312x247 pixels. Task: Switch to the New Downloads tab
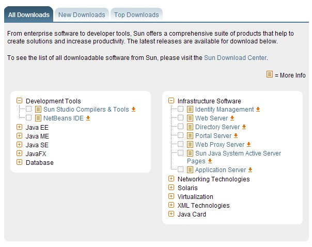coord(82,15)
